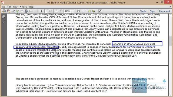Print the document using printer icon
Viewport: 173px width, 97px height.
[26, 11]
